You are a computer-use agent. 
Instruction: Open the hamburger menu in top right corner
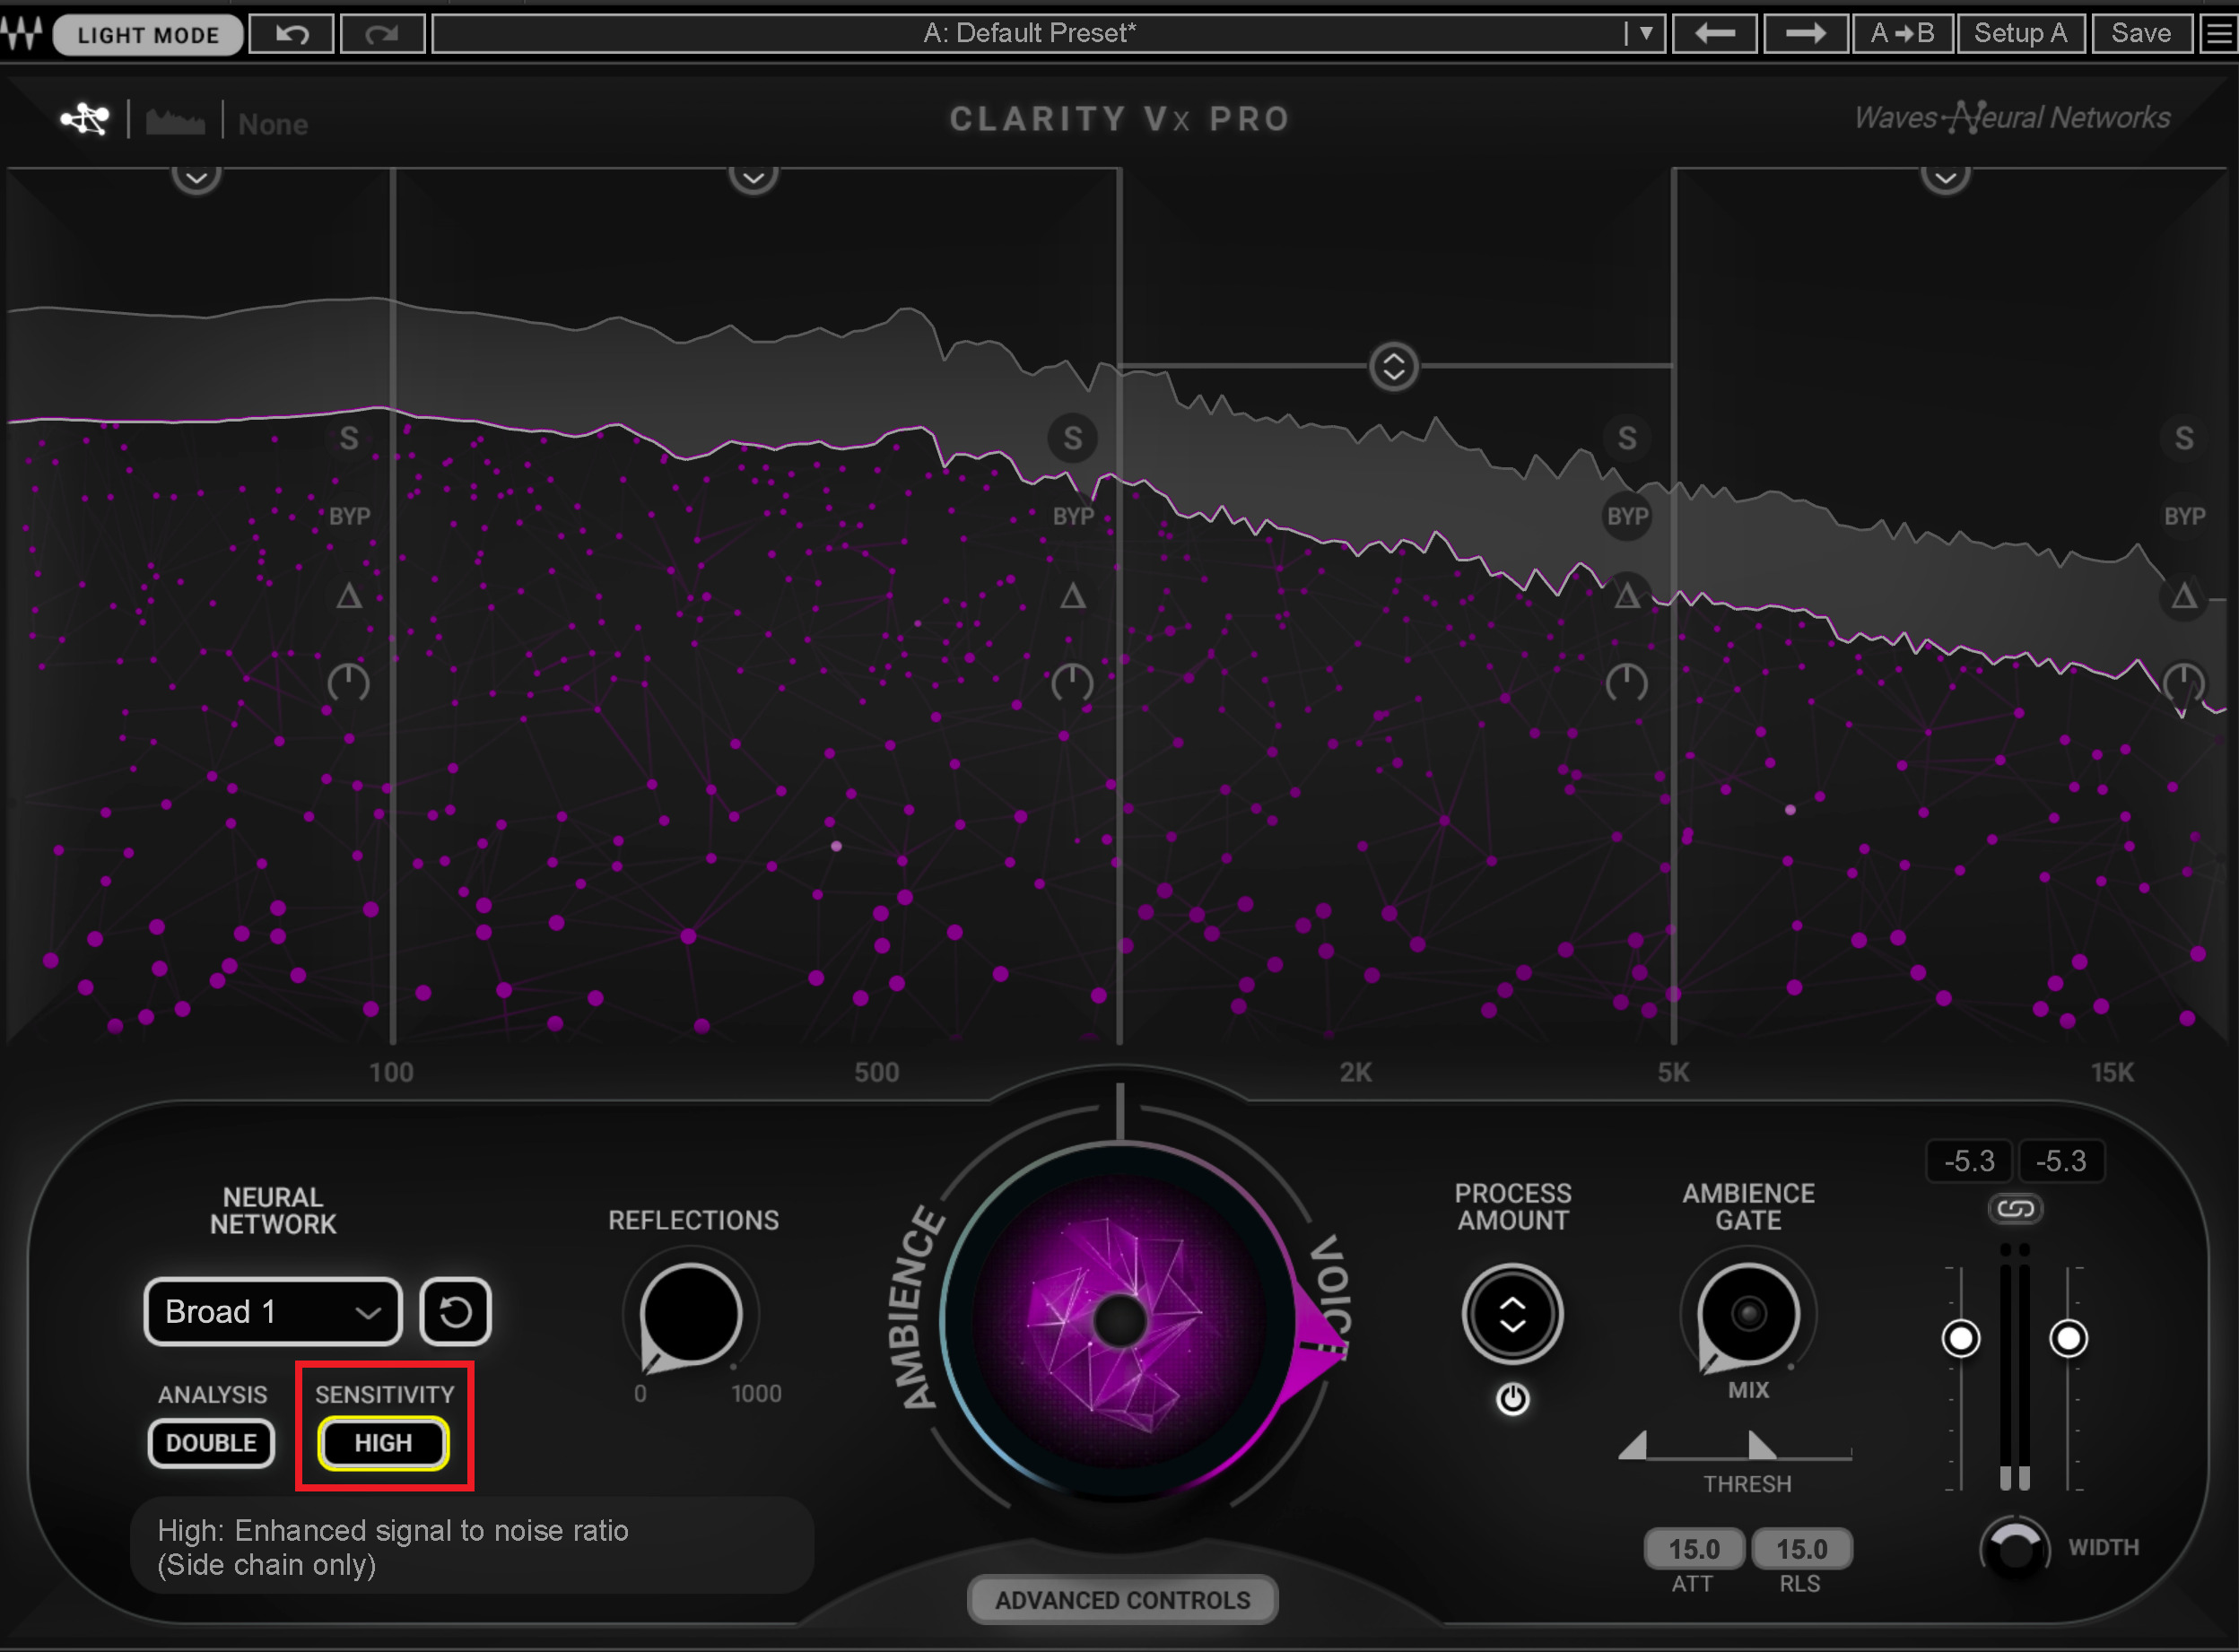tap(2219, 34)
